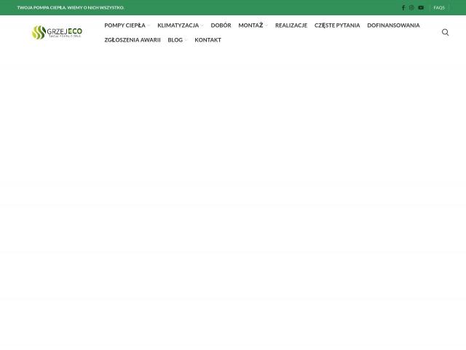Open the Facebook social icon
This screenshot has width=466, height=350.
pos(403,8)
